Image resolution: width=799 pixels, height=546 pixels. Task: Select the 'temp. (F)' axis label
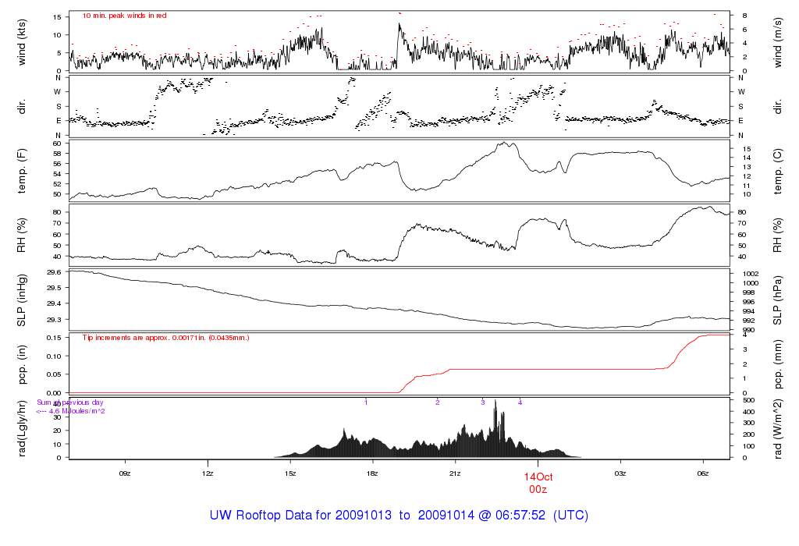(x=21, y=171)
